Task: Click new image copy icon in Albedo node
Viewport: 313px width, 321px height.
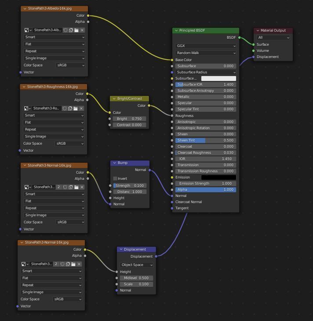Action: click(x=71, y=30)
